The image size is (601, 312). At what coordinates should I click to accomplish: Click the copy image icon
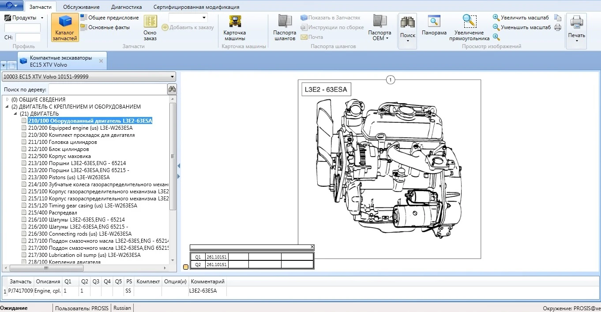pos(558,18)
